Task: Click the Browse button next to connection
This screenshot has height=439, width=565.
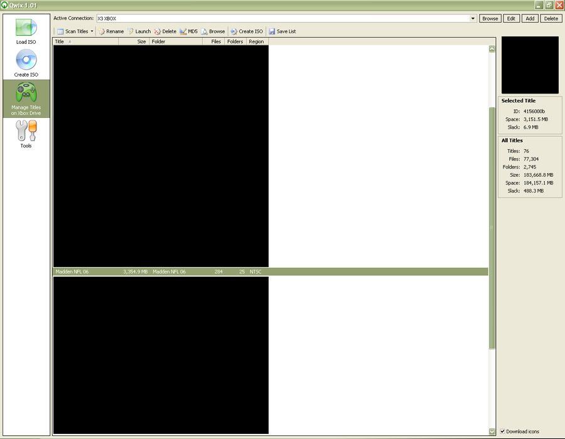Action: (490, 19)
